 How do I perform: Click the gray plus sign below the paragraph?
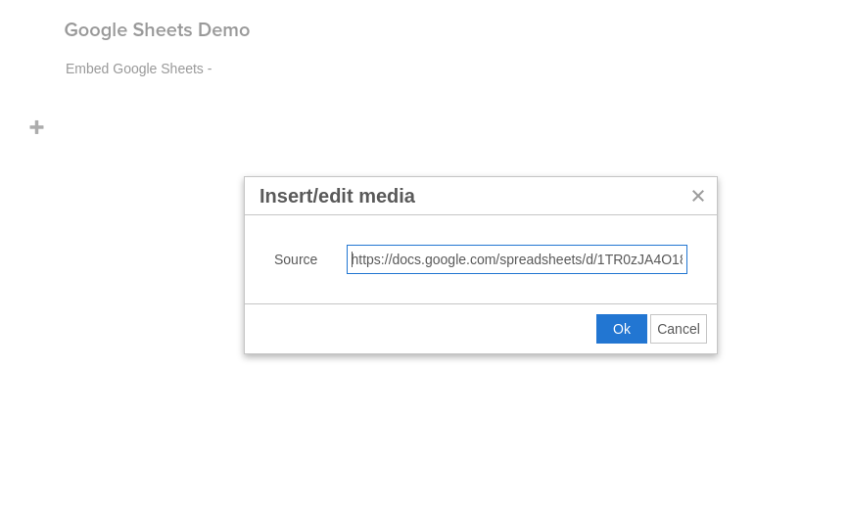pyautogui.click(x=37, y=127)
